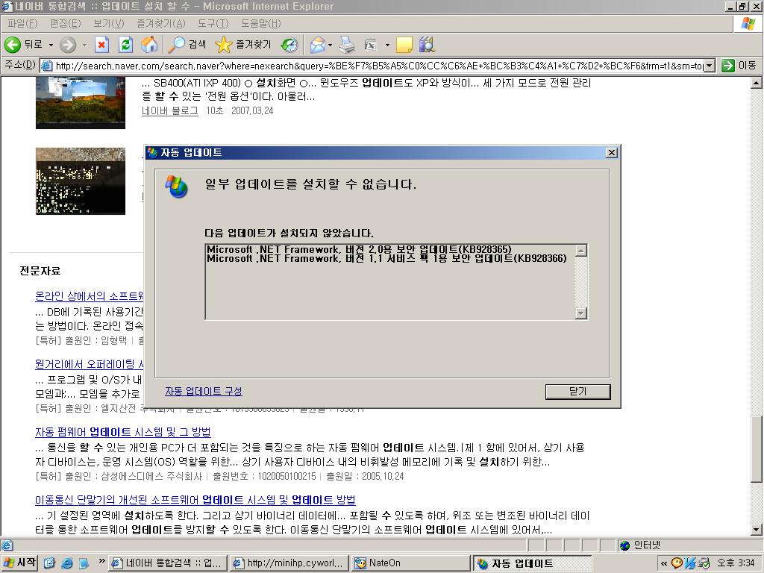The image size is (764, 573).
Task: Open Favorites star toolbar button
Action: click(x=243, y=45)
